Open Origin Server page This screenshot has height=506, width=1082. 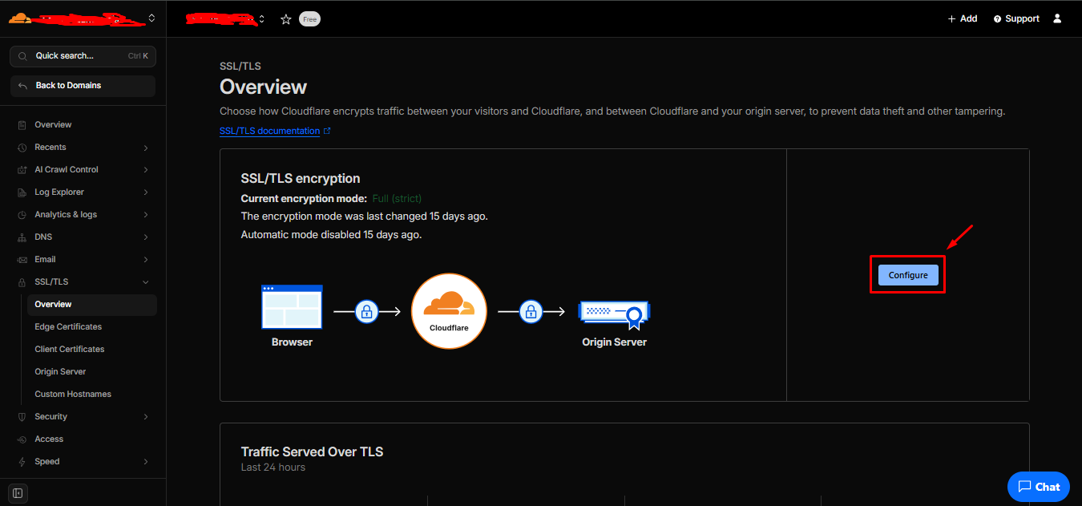point(60,372)
